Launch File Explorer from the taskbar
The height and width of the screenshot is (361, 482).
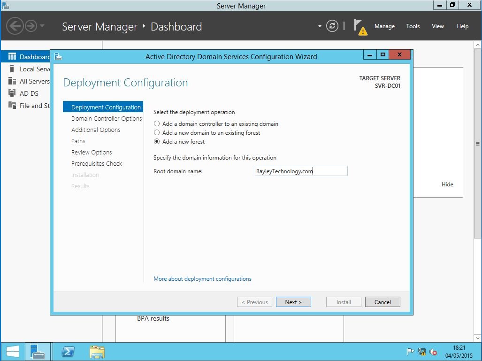97,352
